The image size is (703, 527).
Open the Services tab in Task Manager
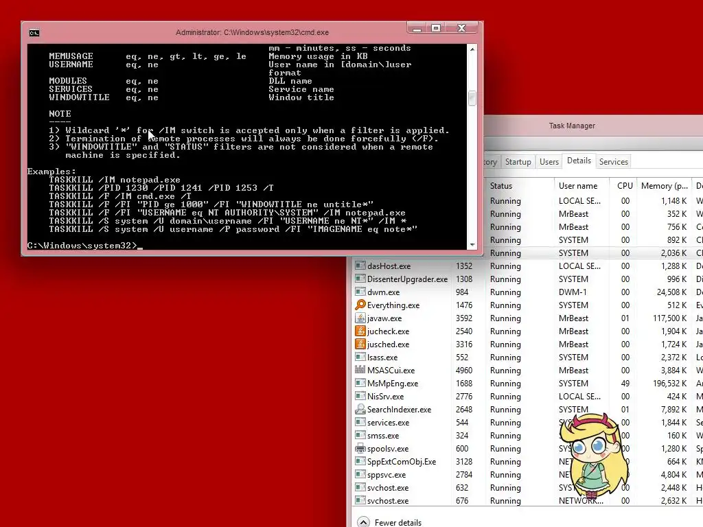point(613,162)
